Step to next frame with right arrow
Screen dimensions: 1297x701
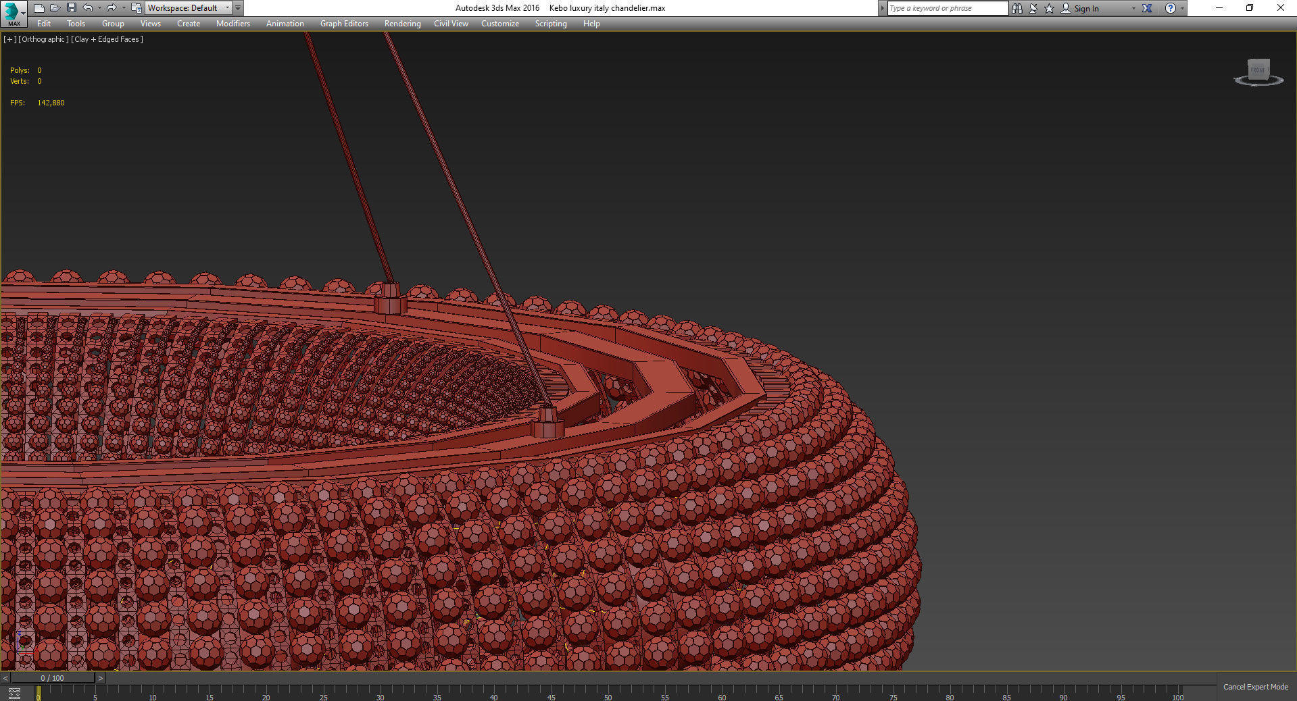(101, 678)
